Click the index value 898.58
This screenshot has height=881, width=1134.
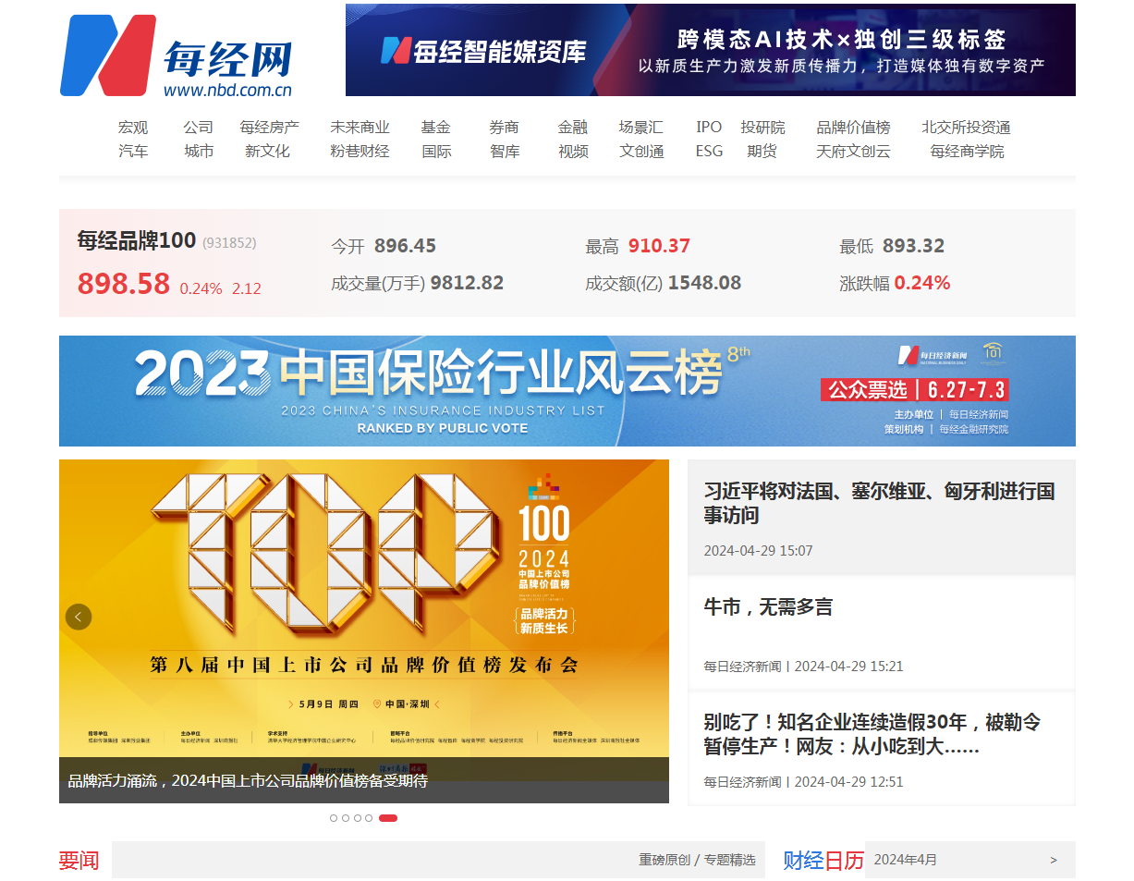click(x=124, y=284)
